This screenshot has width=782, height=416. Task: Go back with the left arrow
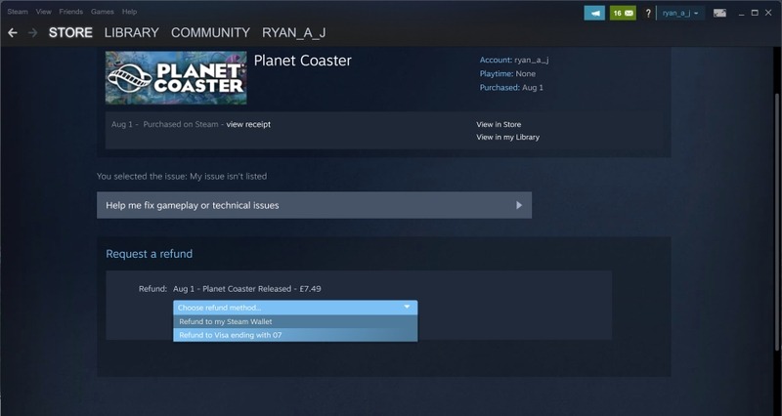coord(13,33)
